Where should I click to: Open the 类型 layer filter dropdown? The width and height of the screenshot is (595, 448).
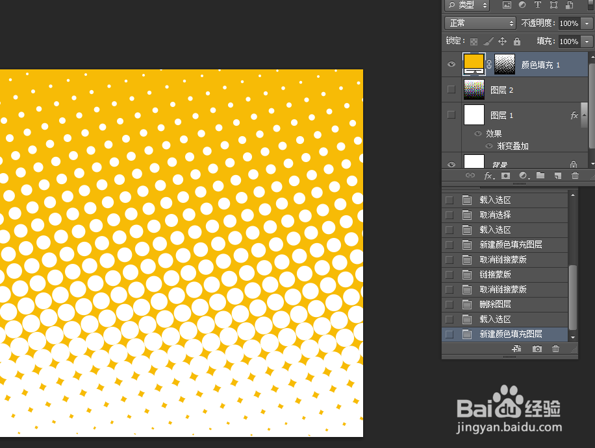pos(467,5)
